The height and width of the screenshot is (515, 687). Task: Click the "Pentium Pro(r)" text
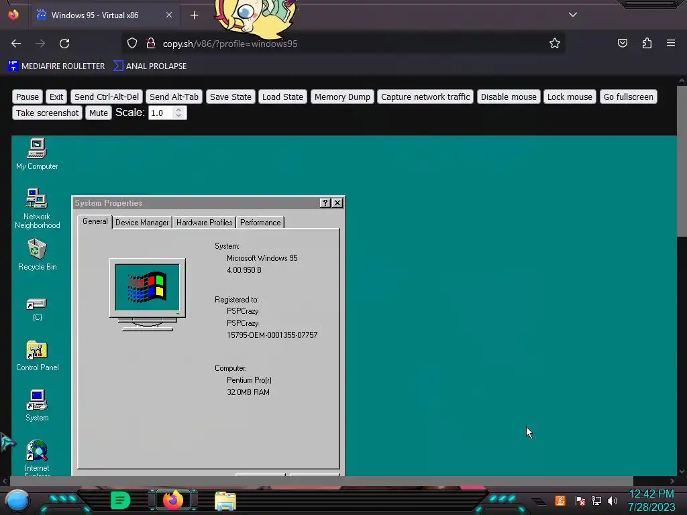[x=249, y=380]
